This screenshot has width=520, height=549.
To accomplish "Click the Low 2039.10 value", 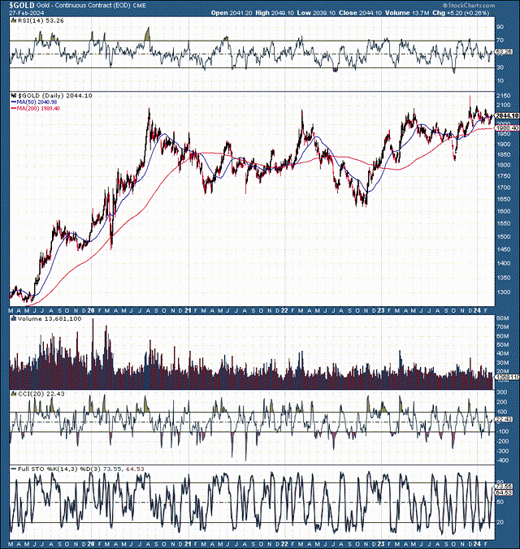I will (x=316, y=13).
